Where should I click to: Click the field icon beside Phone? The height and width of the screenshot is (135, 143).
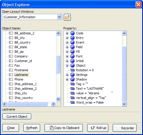click(x=11, y=79)
